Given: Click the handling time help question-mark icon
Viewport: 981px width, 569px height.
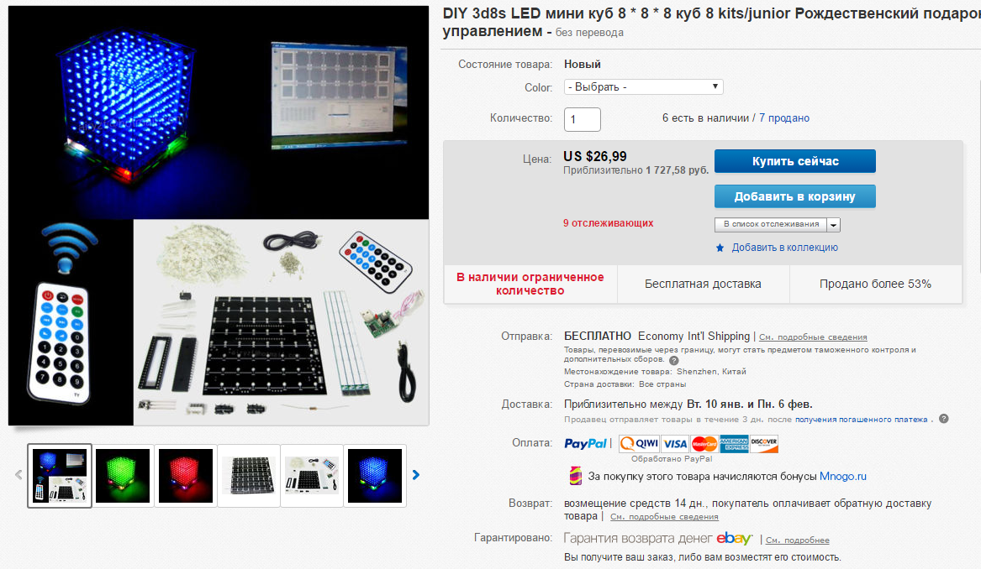Looking at the screenshot, I should pos(944,419).
